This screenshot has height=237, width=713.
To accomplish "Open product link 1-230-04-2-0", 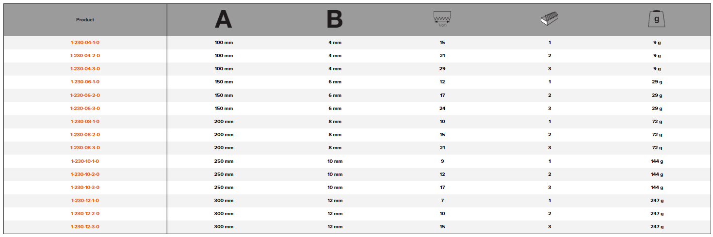I will (85, 56).
